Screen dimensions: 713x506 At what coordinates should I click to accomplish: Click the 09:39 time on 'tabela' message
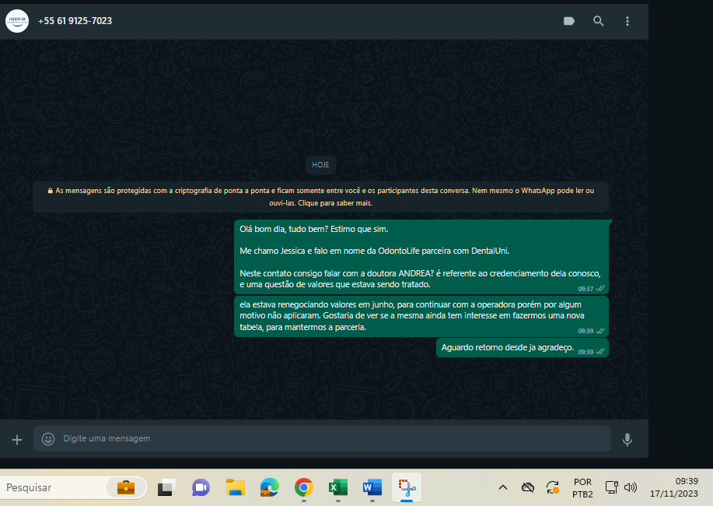[x=585, y=331]
